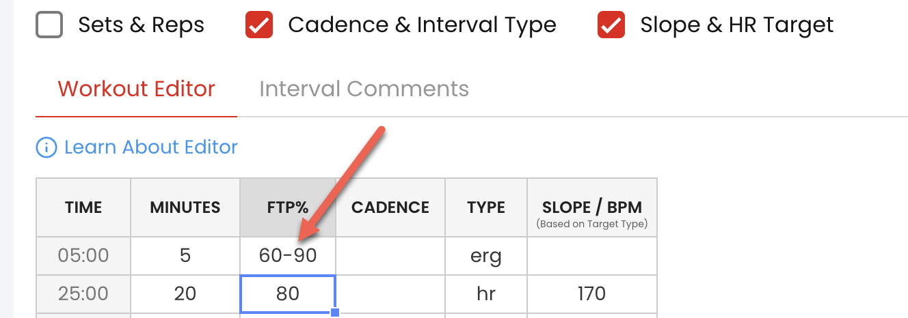Click the FTP% column header
The image size is (908, 318).
tap(288, 207)
